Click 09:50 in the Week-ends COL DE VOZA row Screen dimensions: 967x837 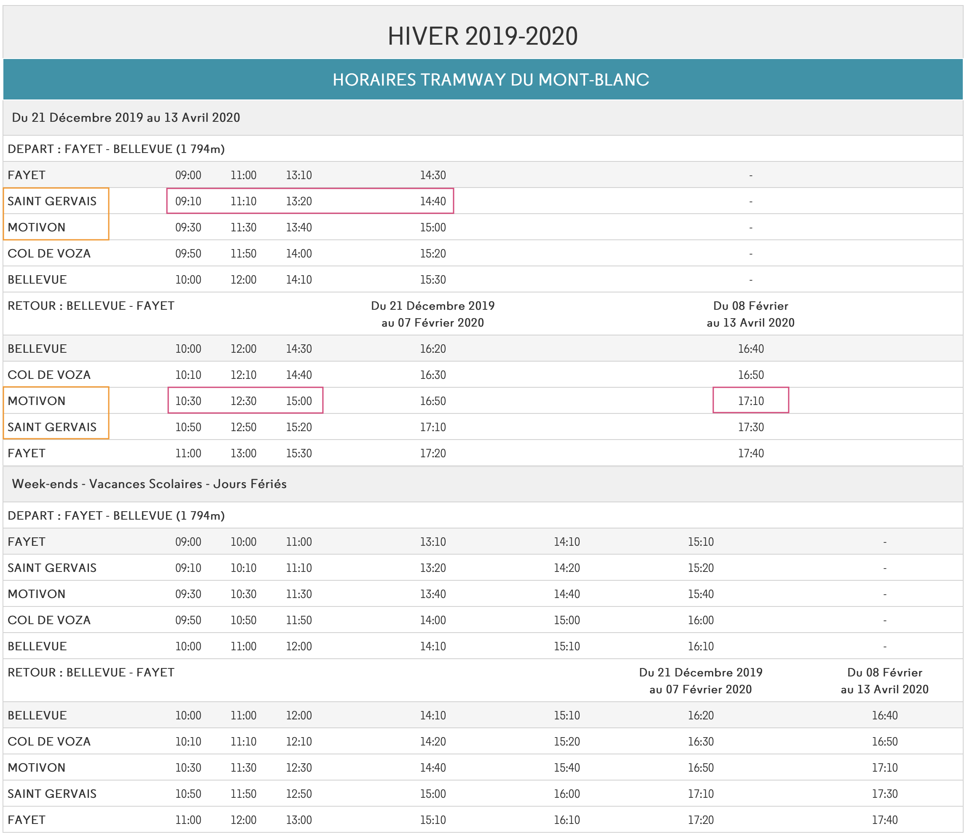[188, 620]
